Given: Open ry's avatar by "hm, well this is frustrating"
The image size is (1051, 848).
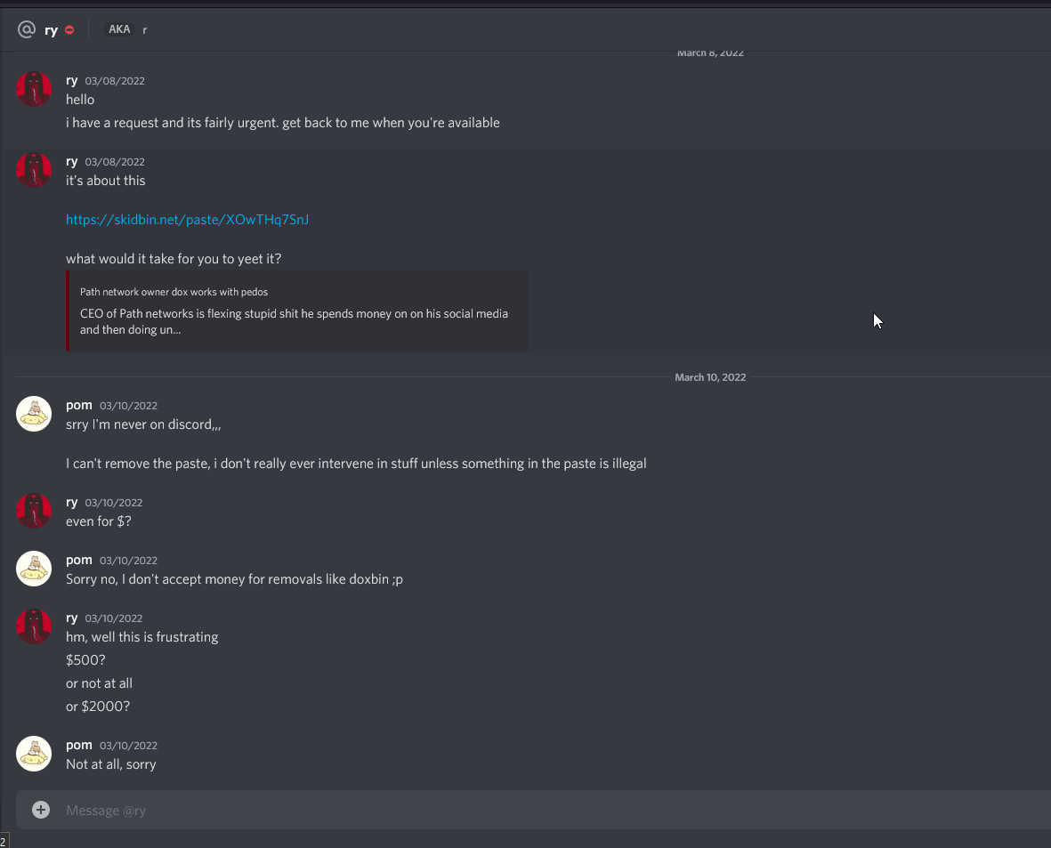Looking at the screenshot, I should (x=34, y=626).
